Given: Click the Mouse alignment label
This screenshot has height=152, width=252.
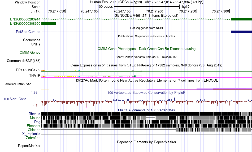Looking at the screenshot, I should pos(35,118).
